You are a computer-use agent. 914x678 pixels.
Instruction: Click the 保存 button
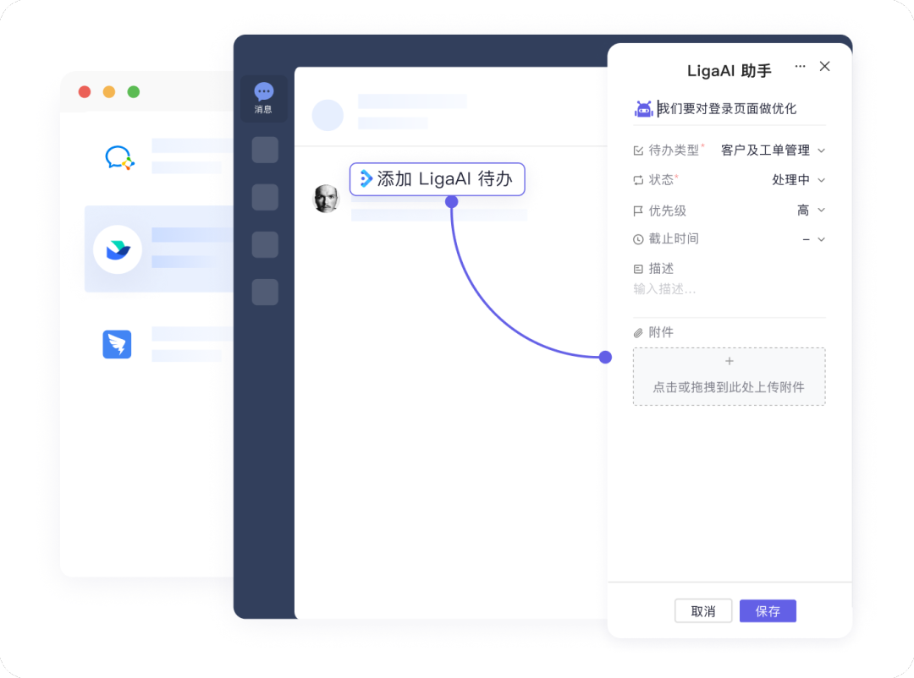(767, 610)
